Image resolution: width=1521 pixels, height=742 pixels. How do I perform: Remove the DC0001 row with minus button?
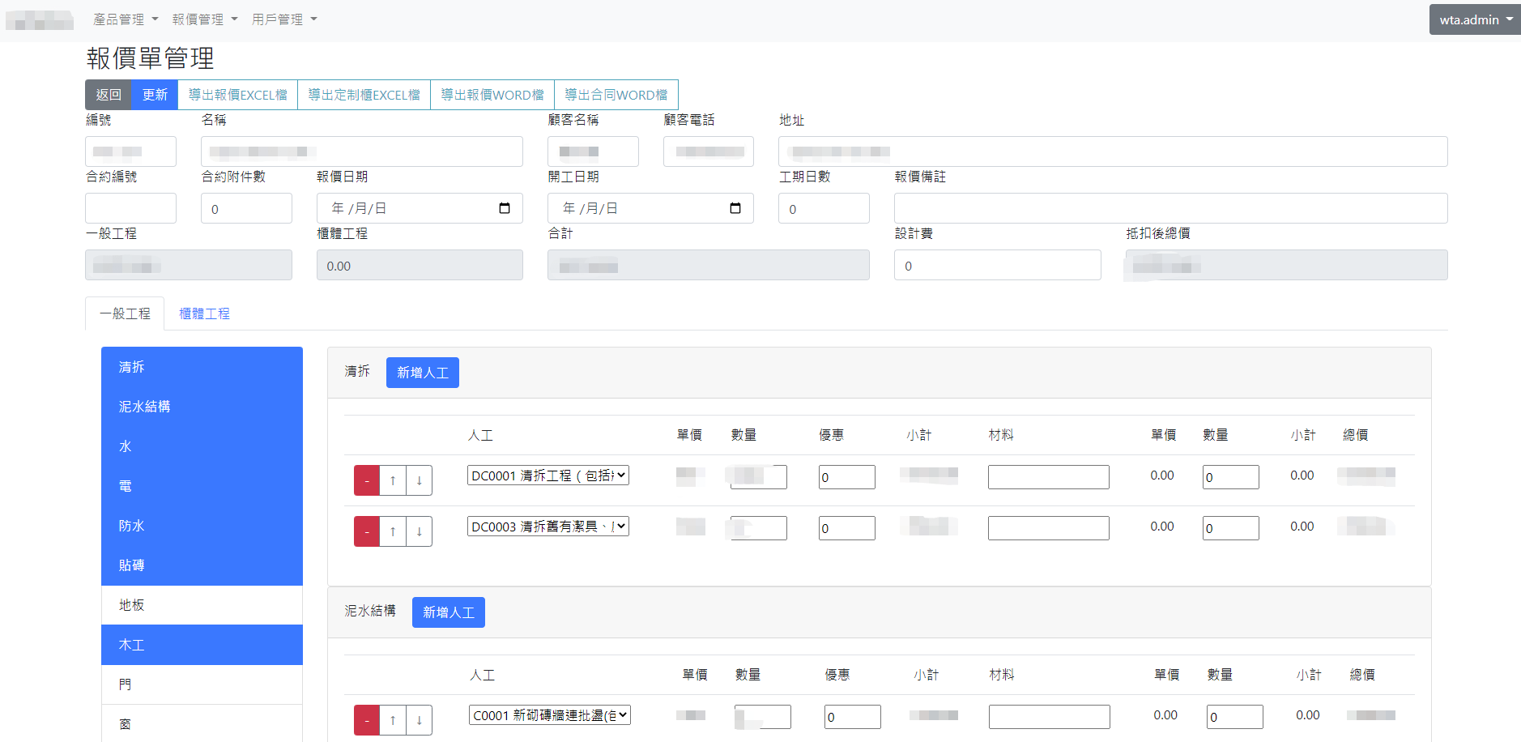pos(367,480)
